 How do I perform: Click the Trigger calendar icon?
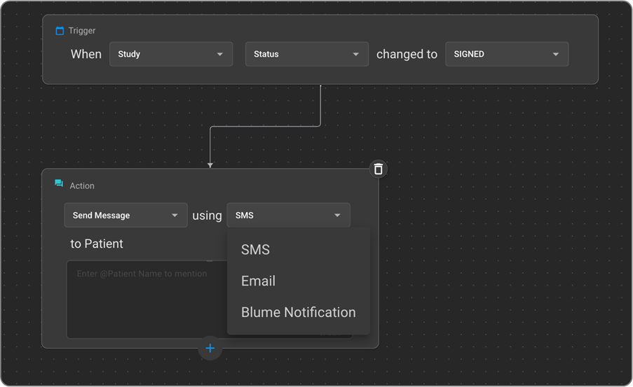(60, 31)
